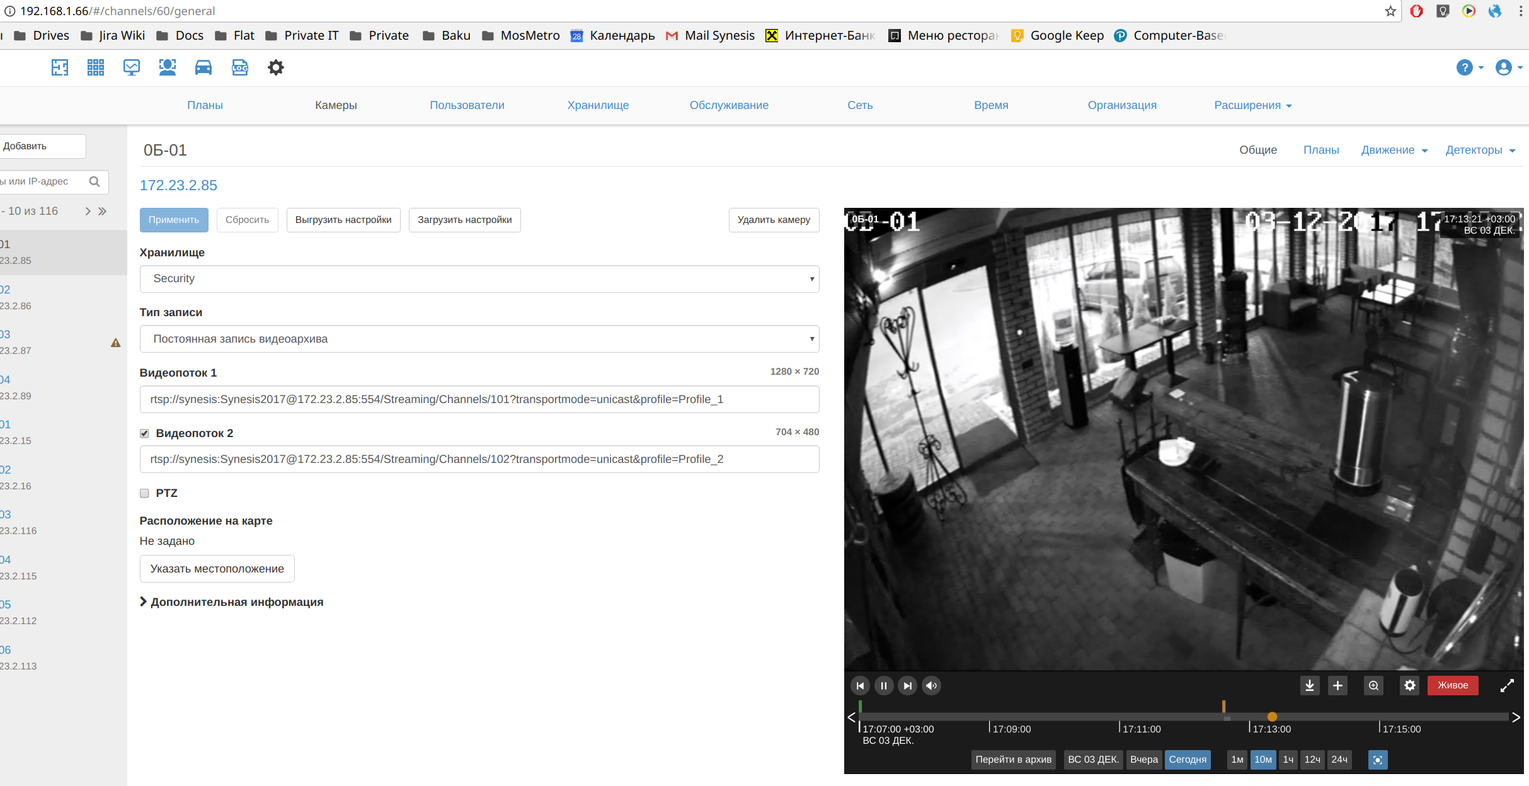
Task: Open the user account menu
Action: click(1509, 67)
